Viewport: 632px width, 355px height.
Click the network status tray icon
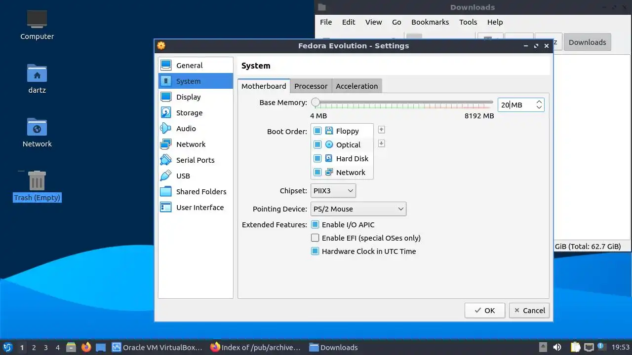(x=589, y=347)
